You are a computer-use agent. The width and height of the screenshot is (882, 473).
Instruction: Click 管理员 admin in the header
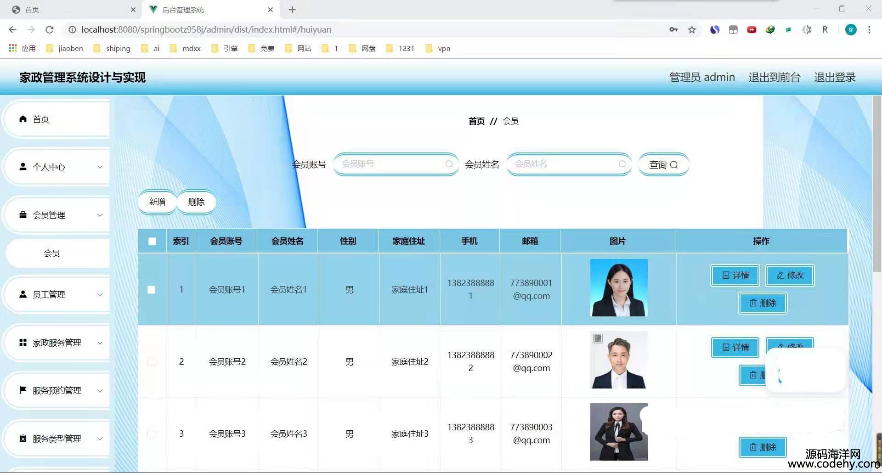[x=702, y=77]
